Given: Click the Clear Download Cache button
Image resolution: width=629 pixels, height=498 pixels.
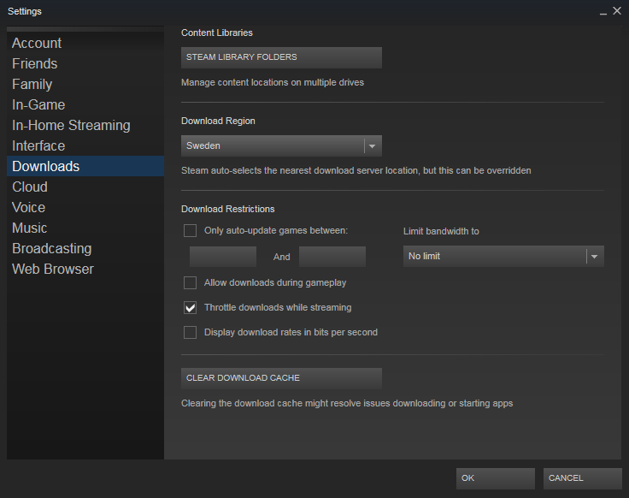Looking at the screenshot, I should pos(281,378).
